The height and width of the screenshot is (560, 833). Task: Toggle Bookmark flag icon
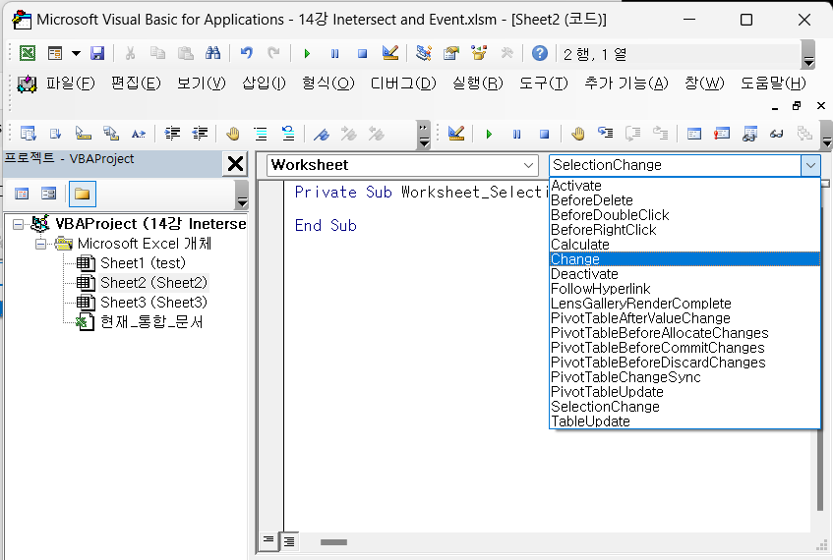coord(321,134)
